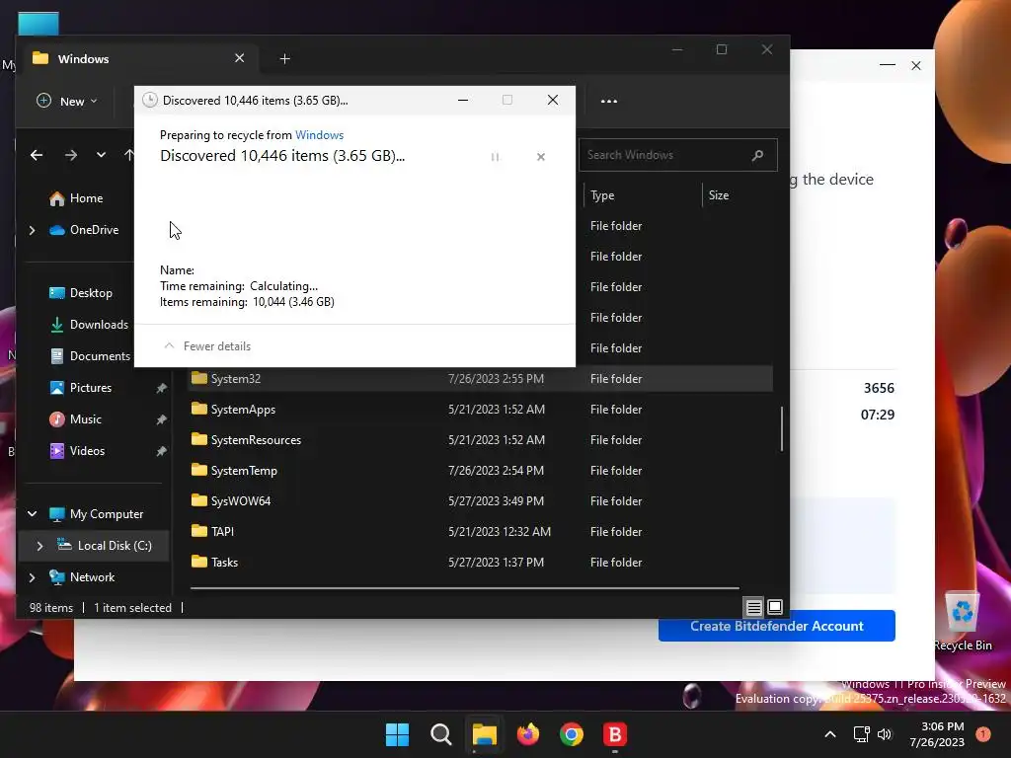Launch Firefox from the taskbar
Screen dimensions: 1011x758
[528, 734]
